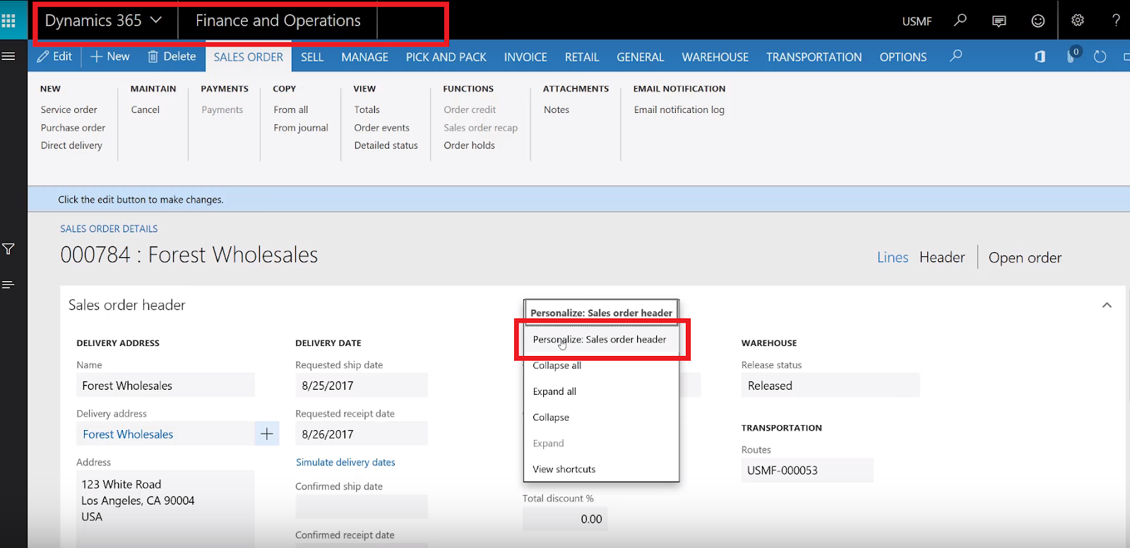The image size is (1130, 548).
Task: Click the search magnifier beside USMF
Action: (x=960, y=20)
